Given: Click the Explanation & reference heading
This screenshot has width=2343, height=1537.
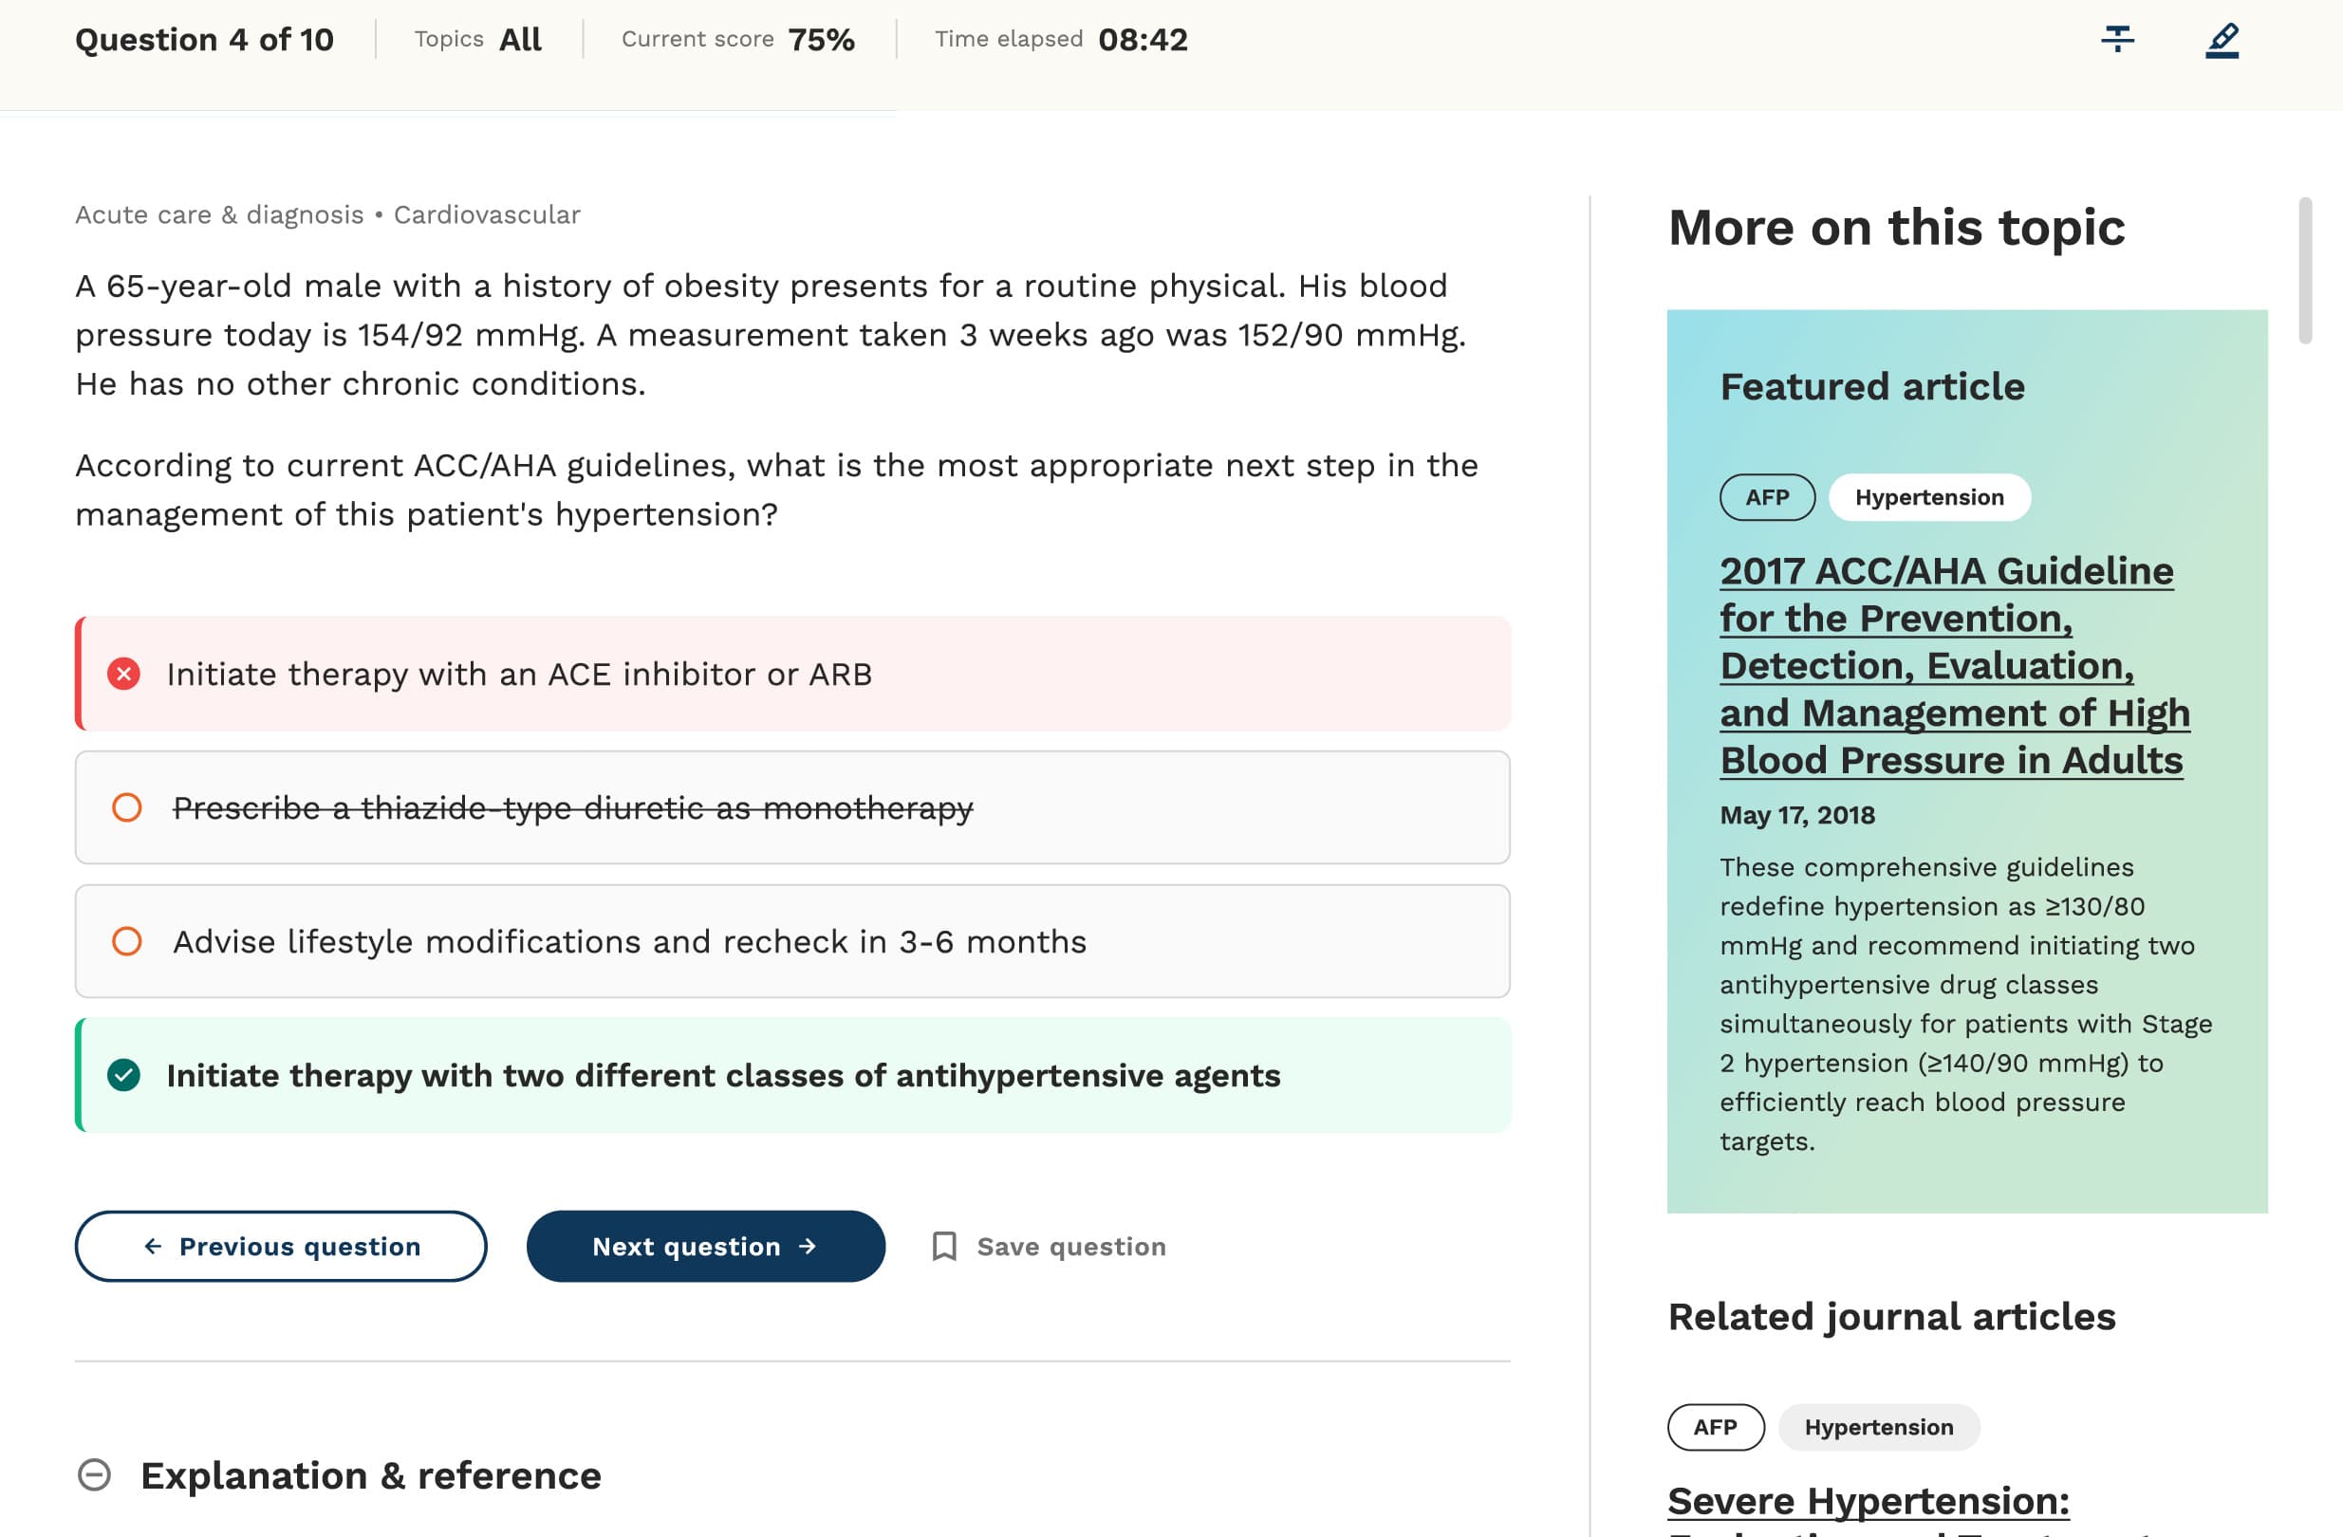Looking at the screenshot, I should (x=370, y=1475).
